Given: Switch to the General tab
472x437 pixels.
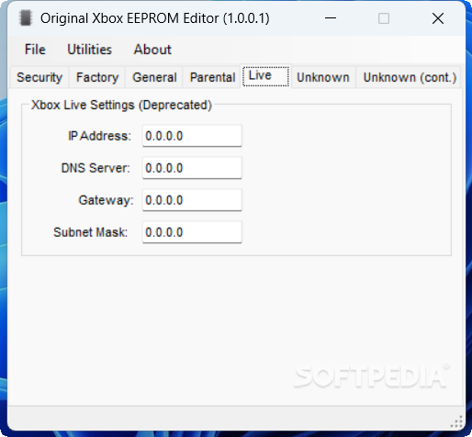Looking at the screenshot, I should click(154, 77).
